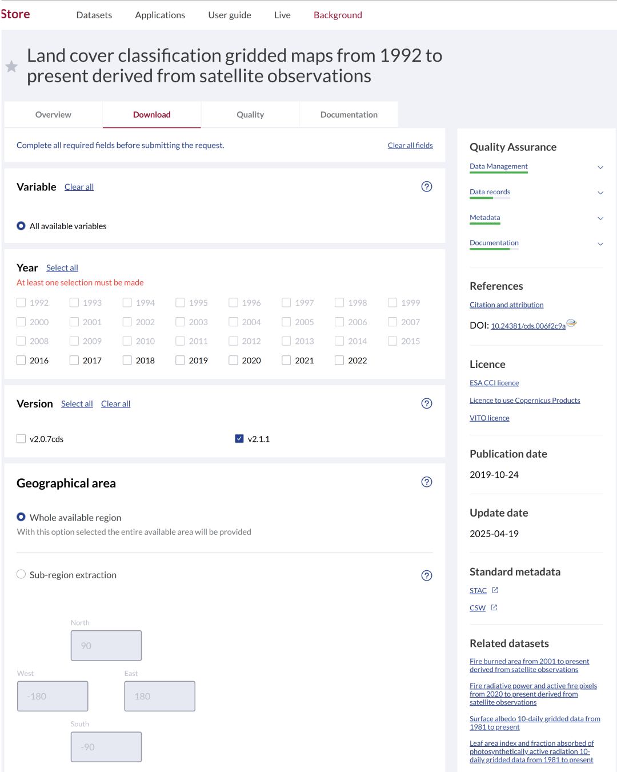Expand the Documentation quality assurance chevron
The image size is (617, 772).
600,244
